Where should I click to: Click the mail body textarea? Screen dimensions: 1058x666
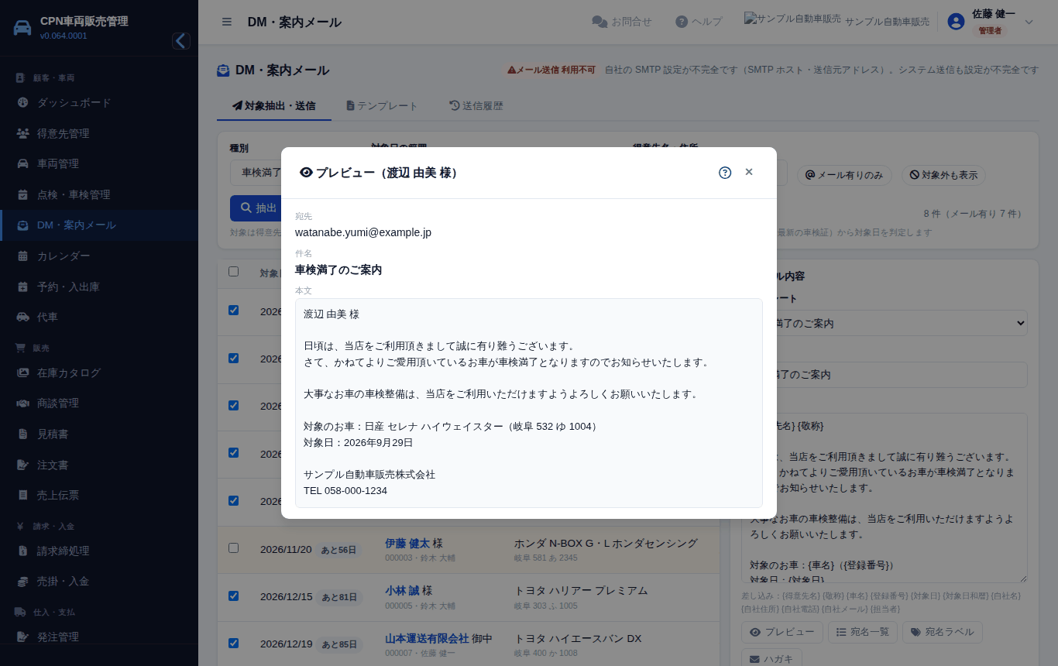[x=884, y=497]
